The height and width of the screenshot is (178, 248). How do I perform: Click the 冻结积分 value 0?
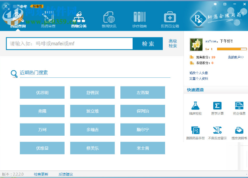pos(212,63)
